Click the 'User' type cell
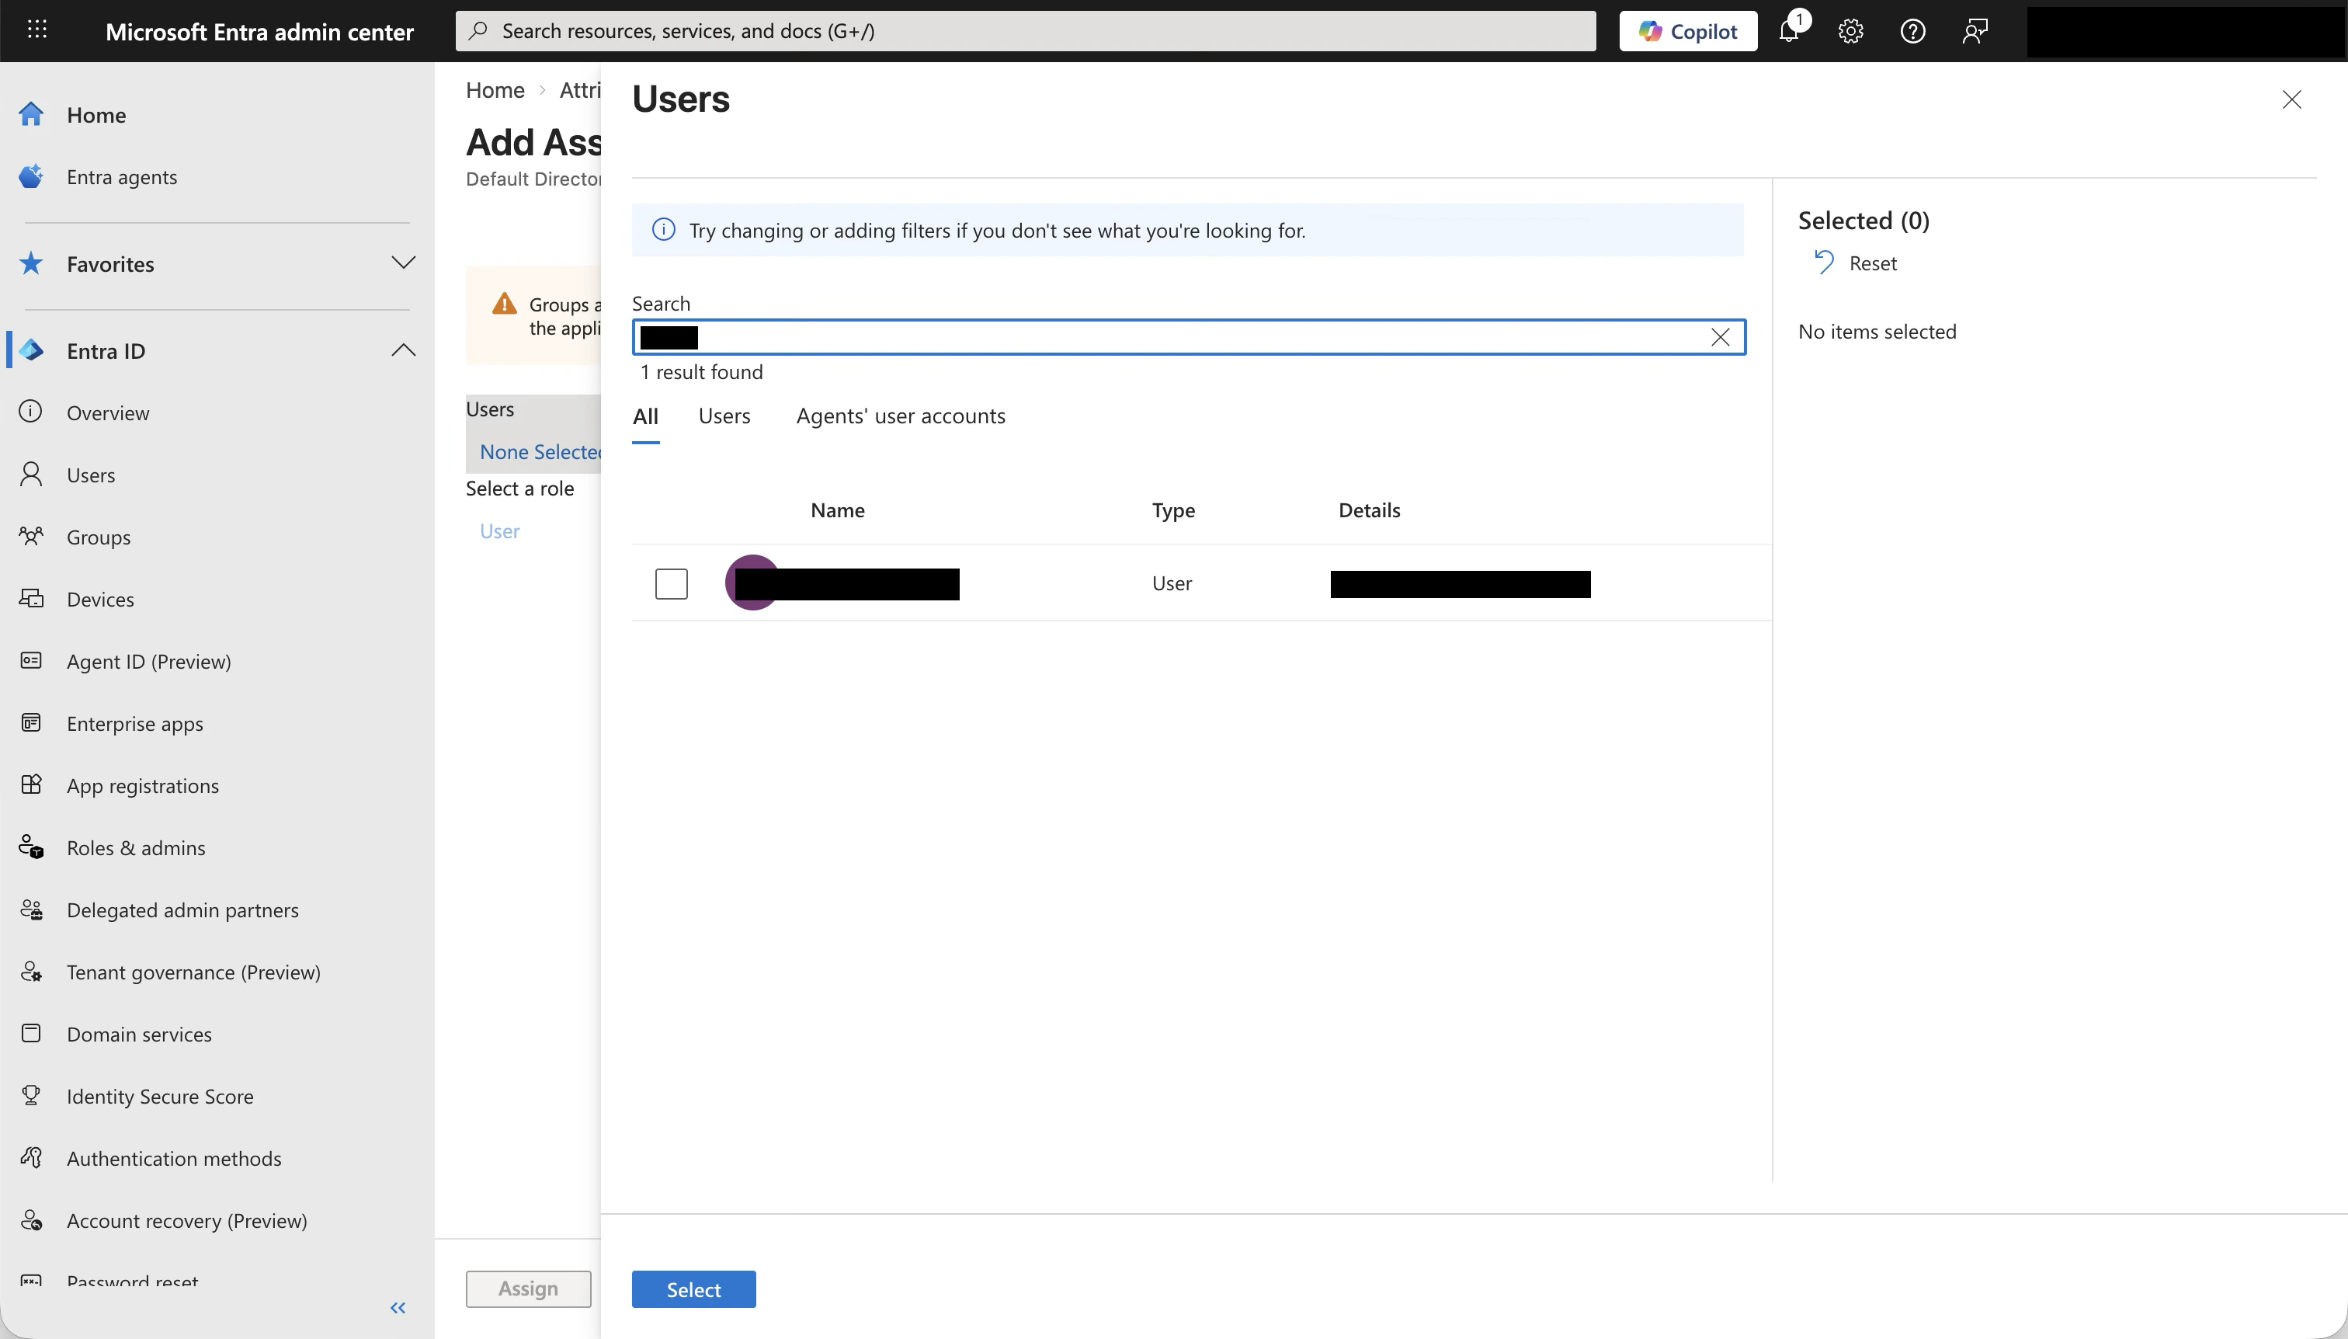Viewport: 2348px width, 1339px height. 1172,584
